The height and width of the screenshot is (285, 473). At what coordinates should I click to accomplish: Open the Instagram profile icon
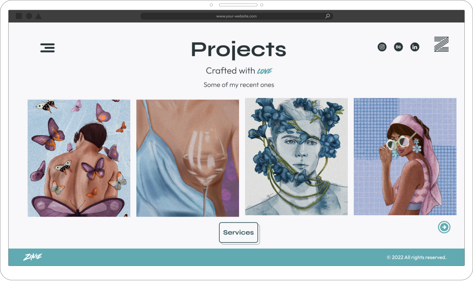point(382,47)
